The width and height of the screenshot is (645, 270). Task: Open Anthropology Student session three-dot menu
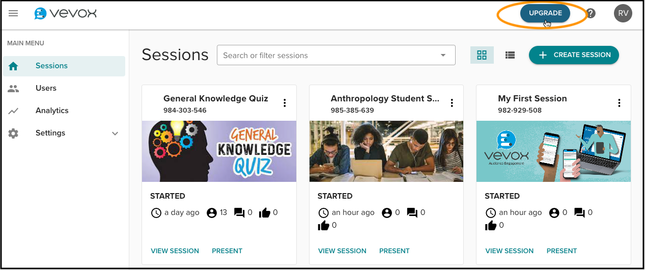[x=452, y=103]
